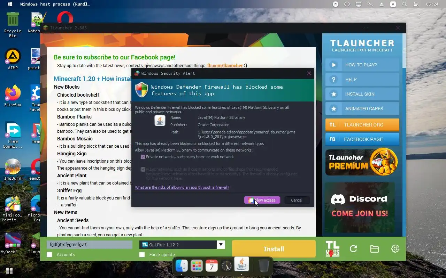
Task: Click the fb.com/tlauncher link
Action: point(225,65)
